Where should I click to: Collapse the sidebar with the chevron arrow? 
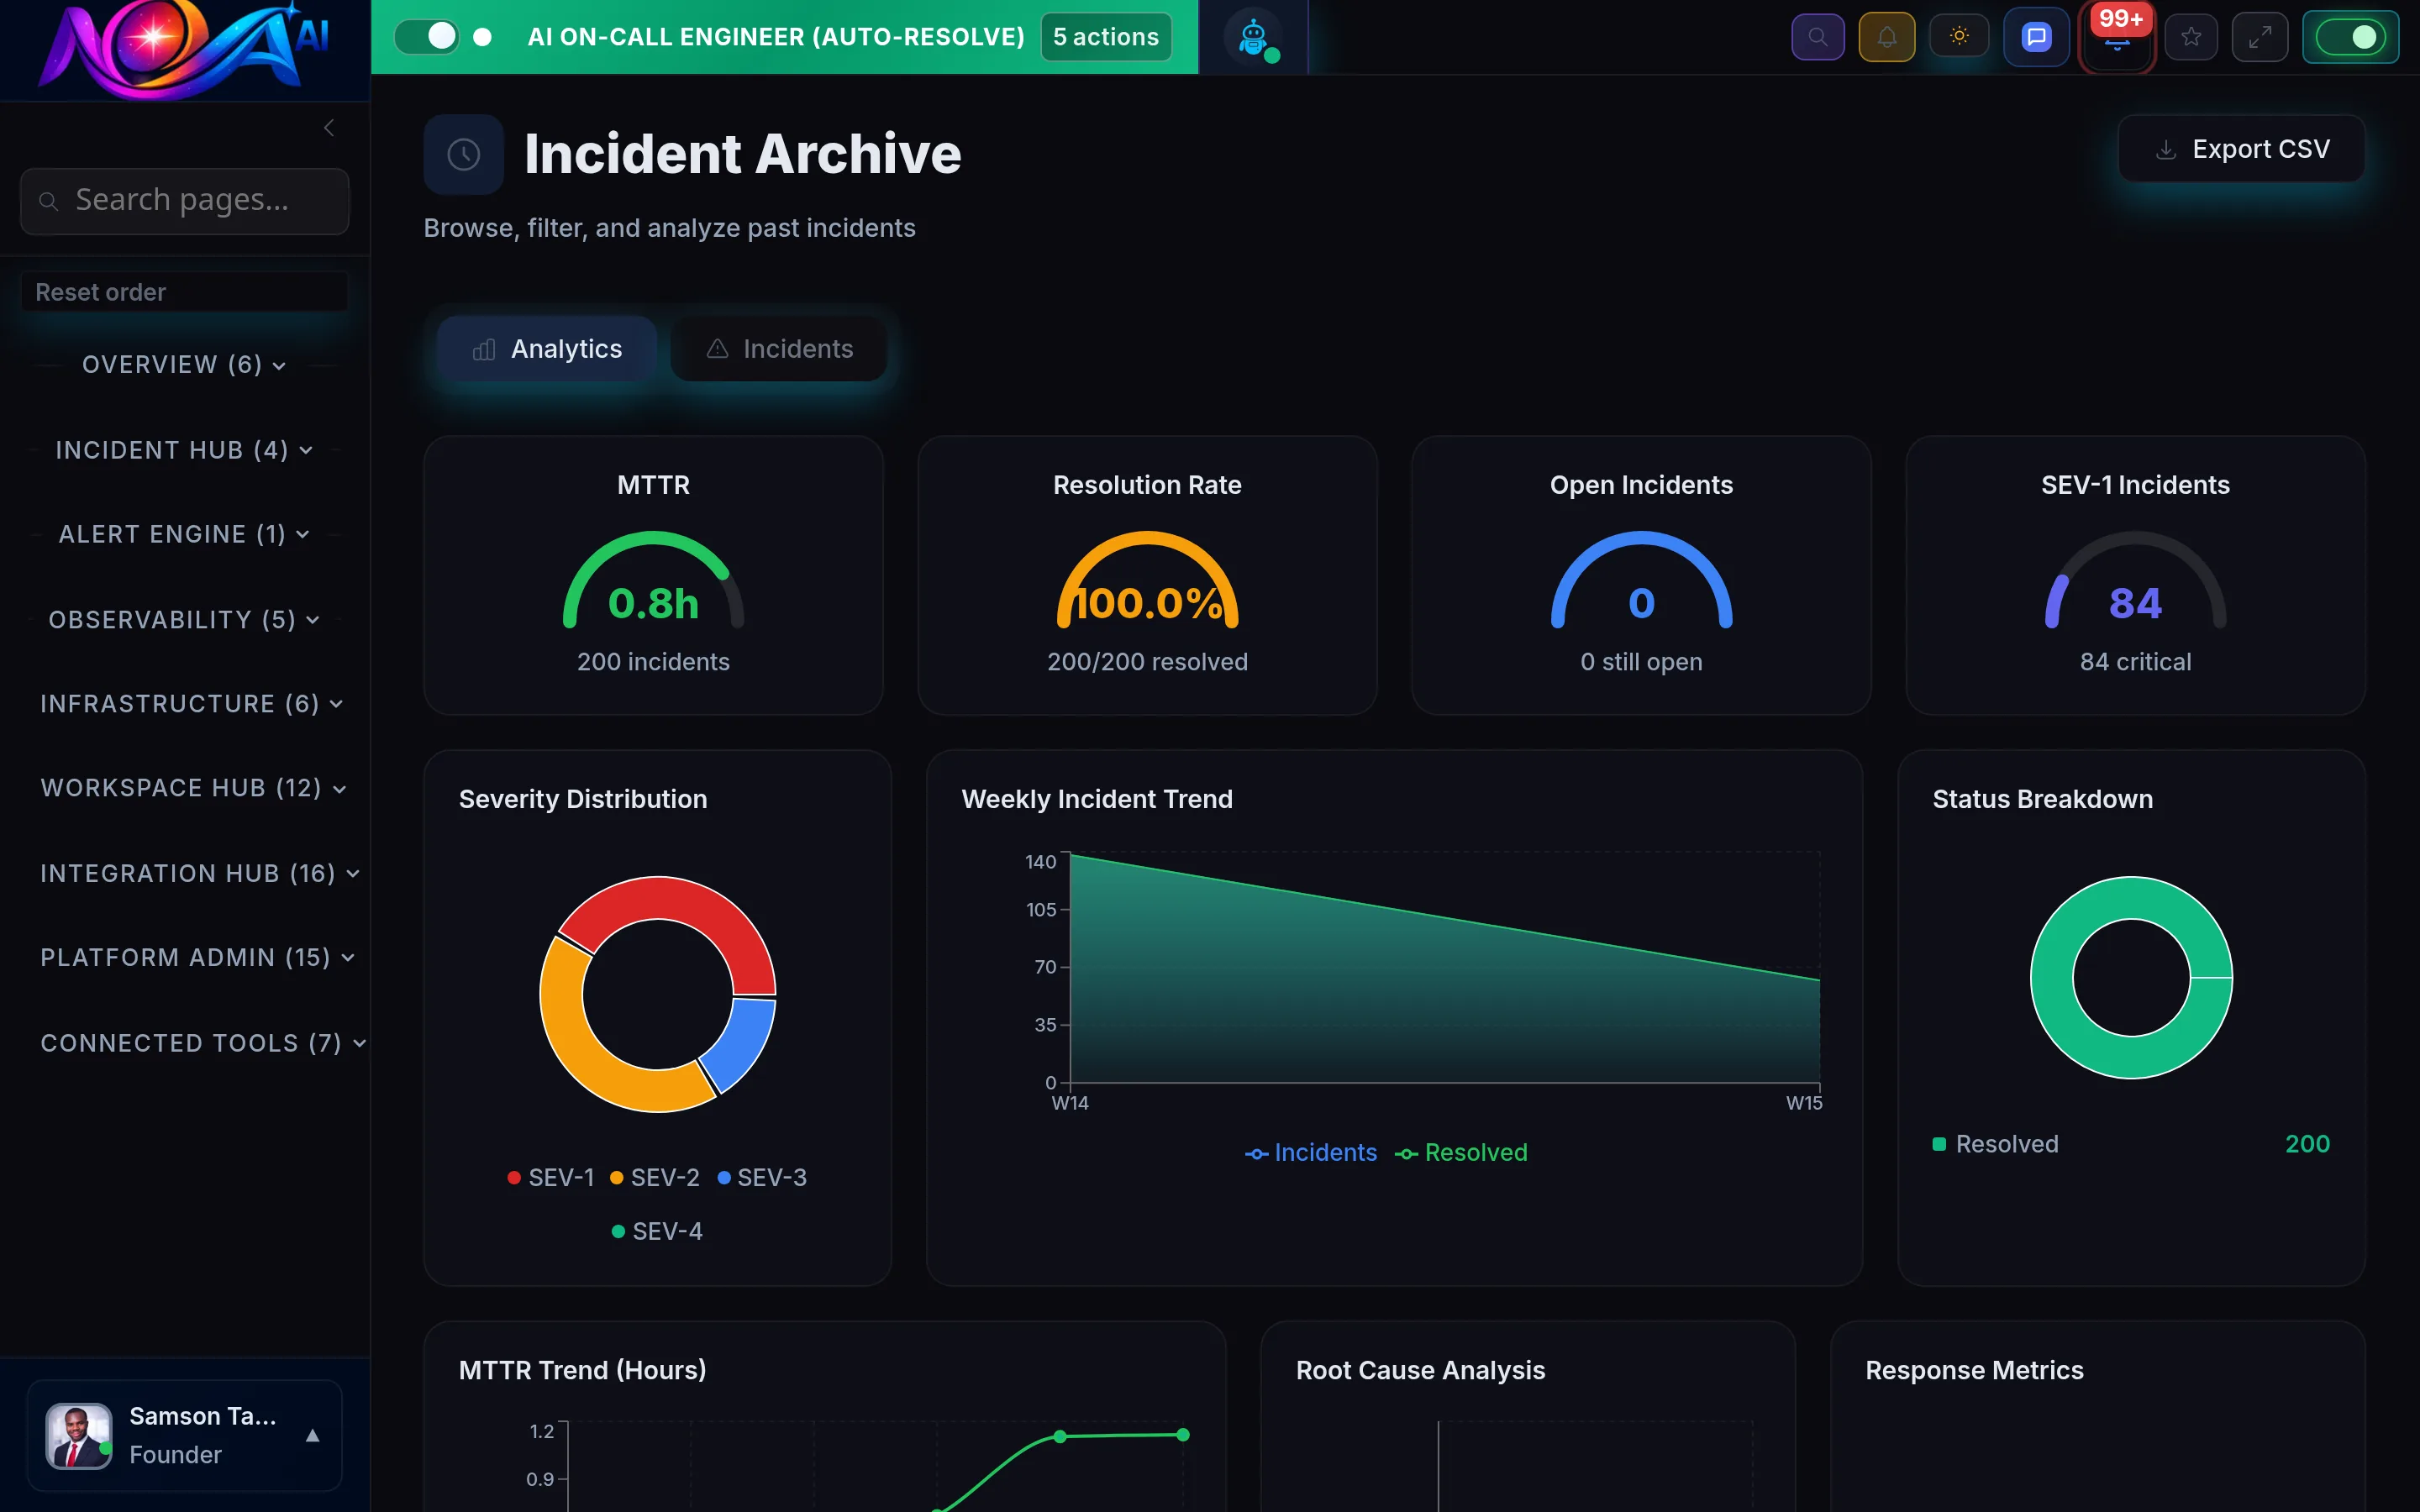(x=329, y=127)
